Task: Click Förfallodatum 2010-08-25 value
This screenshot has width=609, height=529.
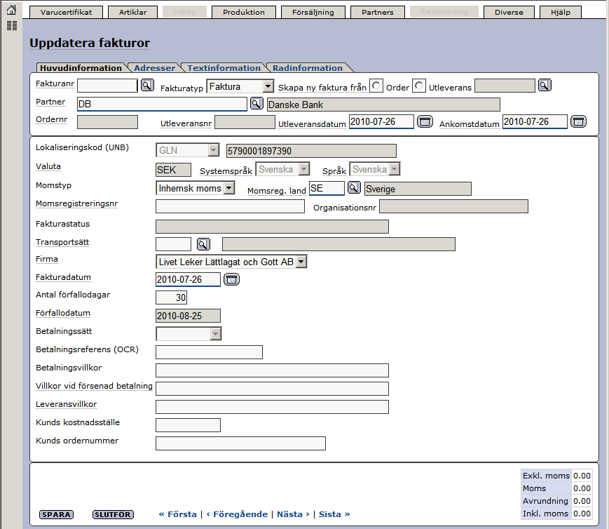Action: [188, 316]
